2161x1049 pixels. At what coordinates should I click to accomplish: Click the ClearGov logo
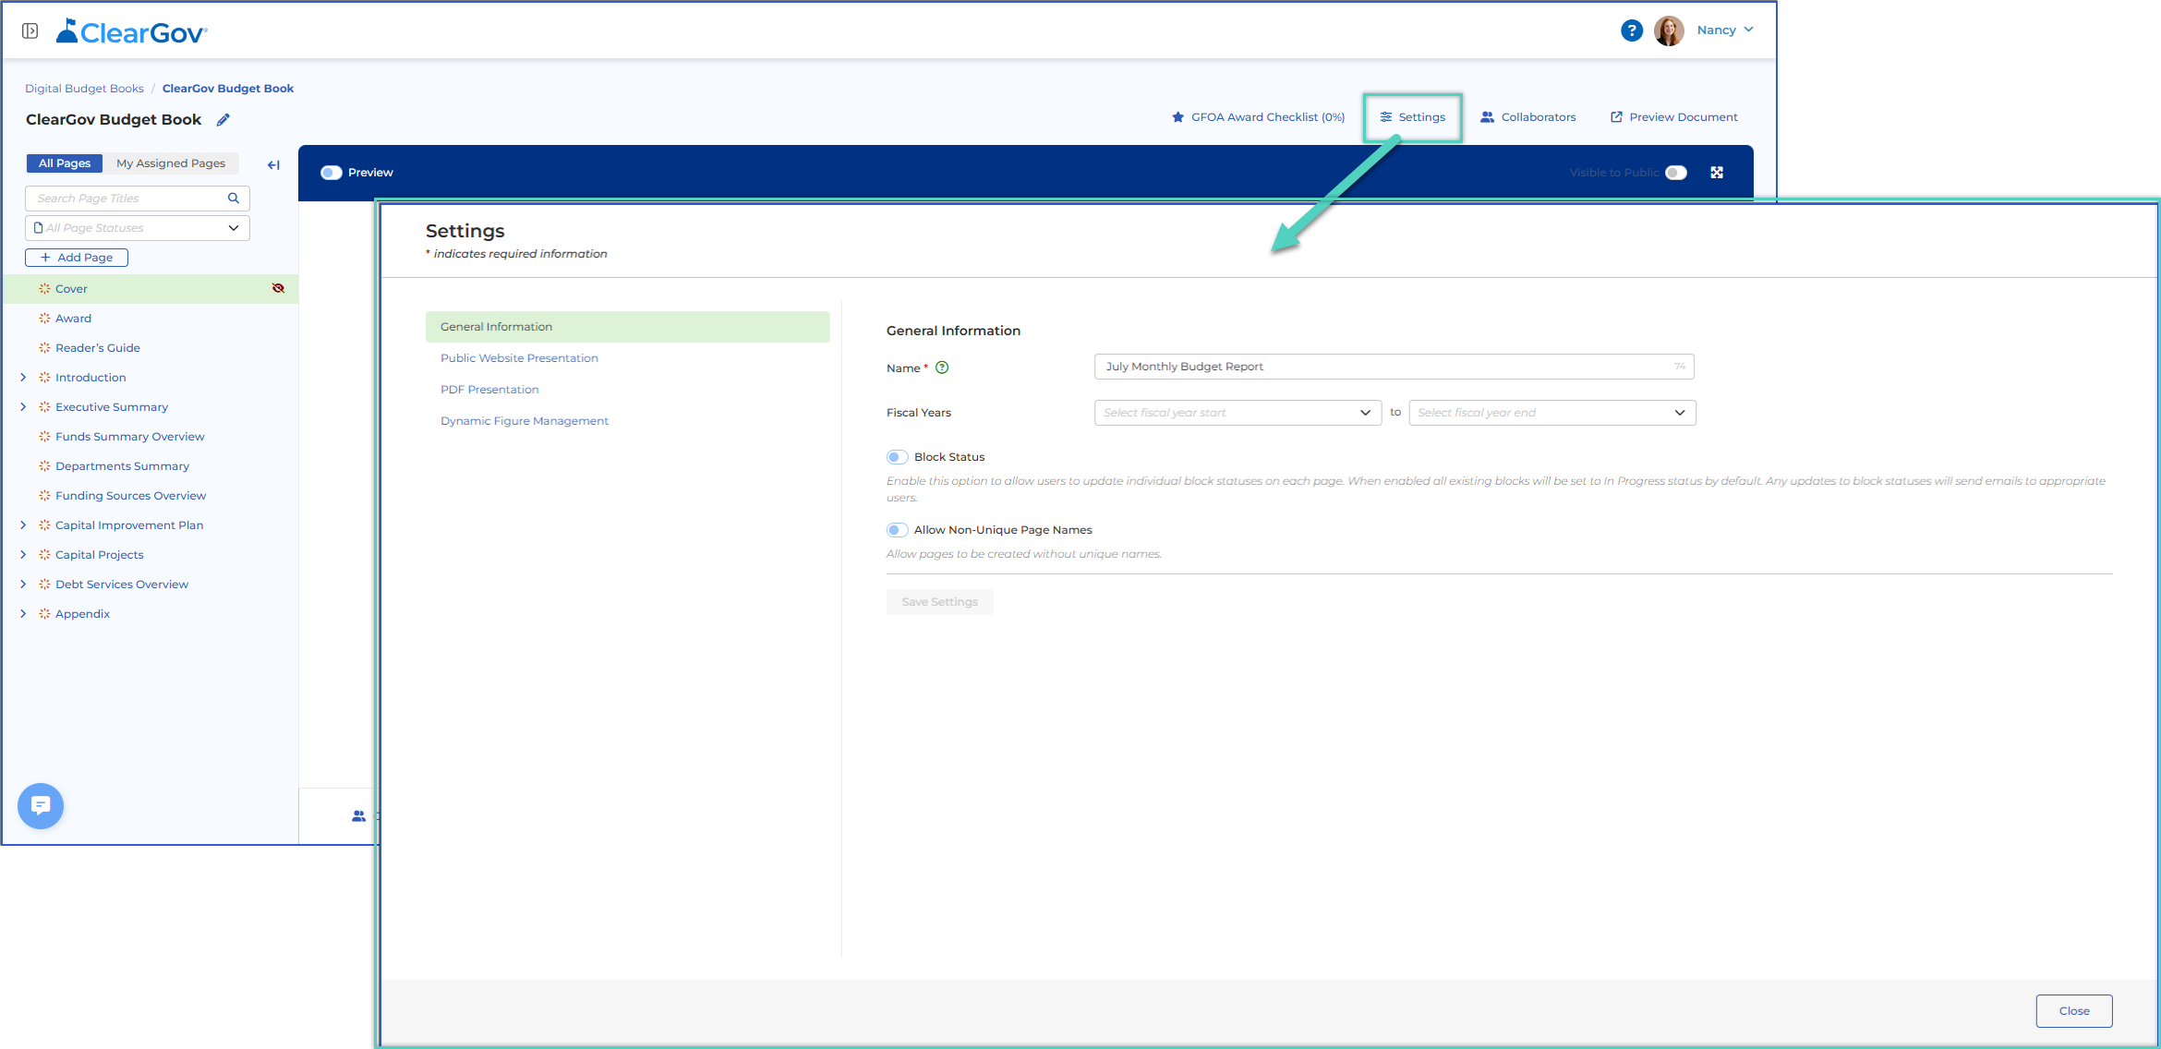pyautogui.click(x=132, y=32)
